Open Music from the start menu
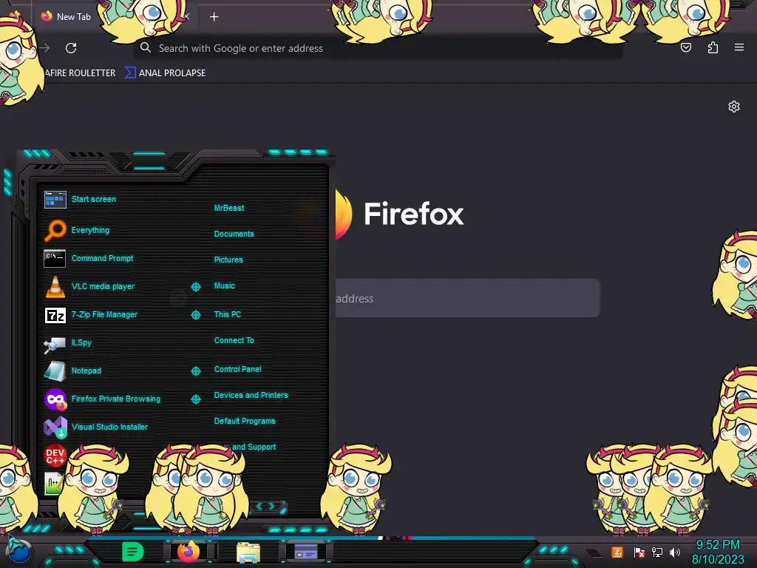 click(x=225, y=286)
